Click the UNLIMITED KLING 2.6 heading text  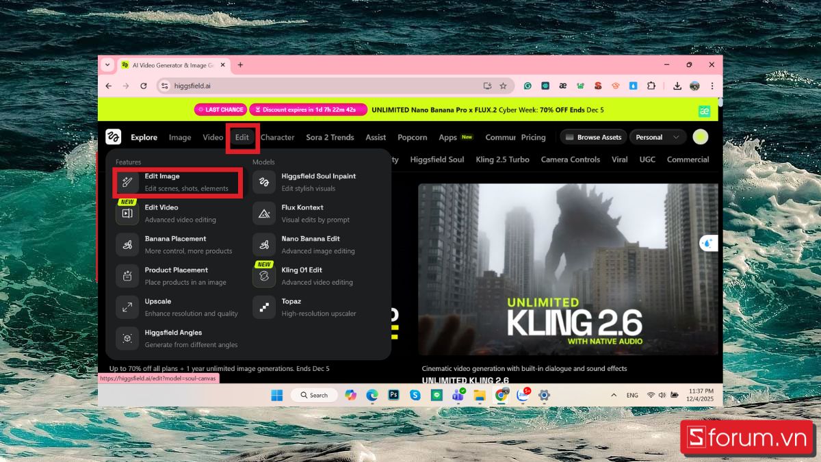(x=465, y=381)
